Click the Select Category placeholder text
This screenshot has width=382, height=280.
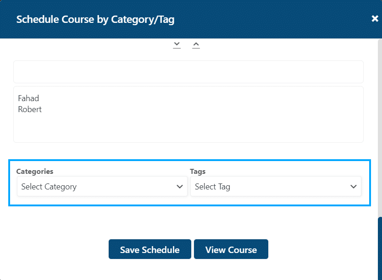pyautogui.click(x=49, y=187)
